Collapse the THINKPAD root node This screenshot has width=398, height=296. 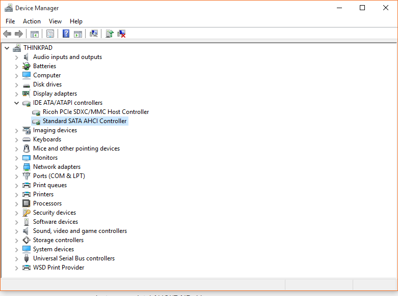[7, 48]
